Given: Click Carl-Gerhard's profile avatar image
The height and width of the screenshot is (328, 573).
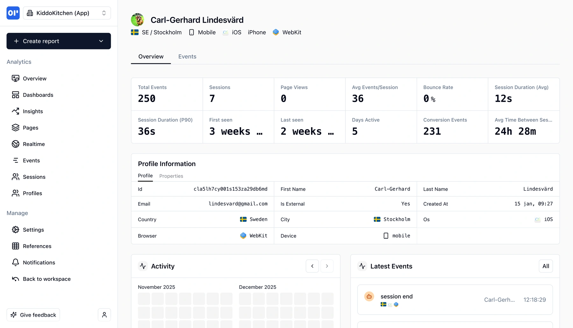Looking at the screenshot, I should [x=138, y=20].
